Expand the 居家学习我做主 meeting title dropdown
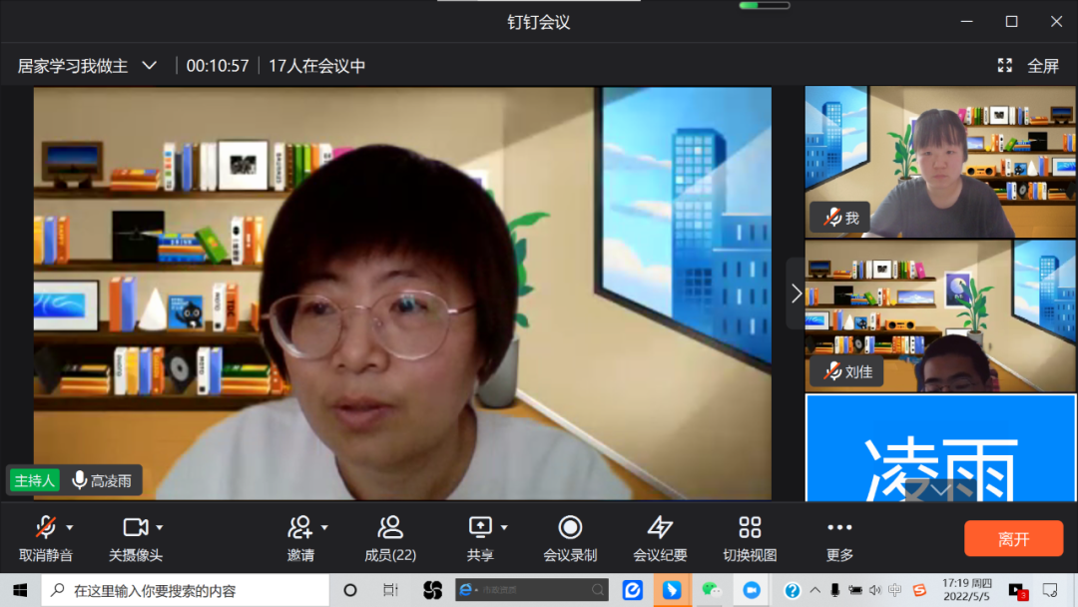 tap(149, 66)
